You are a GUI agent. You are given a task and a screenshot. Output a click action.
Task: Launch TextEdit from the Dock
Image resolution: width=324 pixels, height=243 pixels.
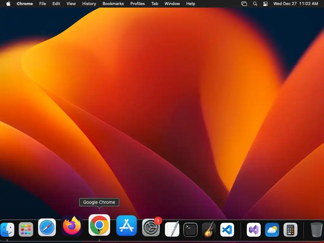tap(172, 229)
